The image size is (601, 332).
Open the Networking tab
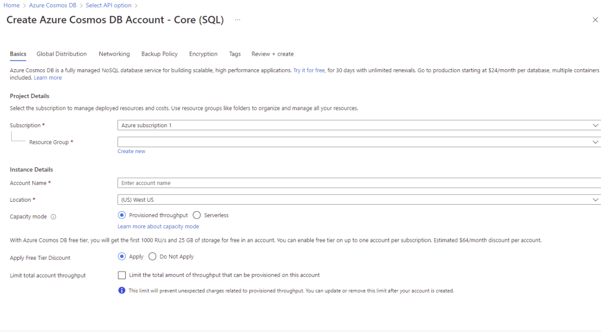[x=114, y=54]
